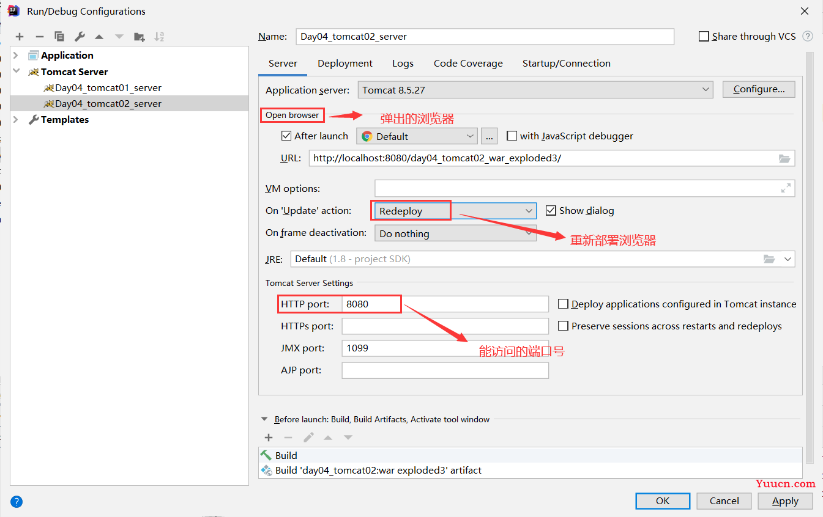Copy the selected configuration

point(59,37)
